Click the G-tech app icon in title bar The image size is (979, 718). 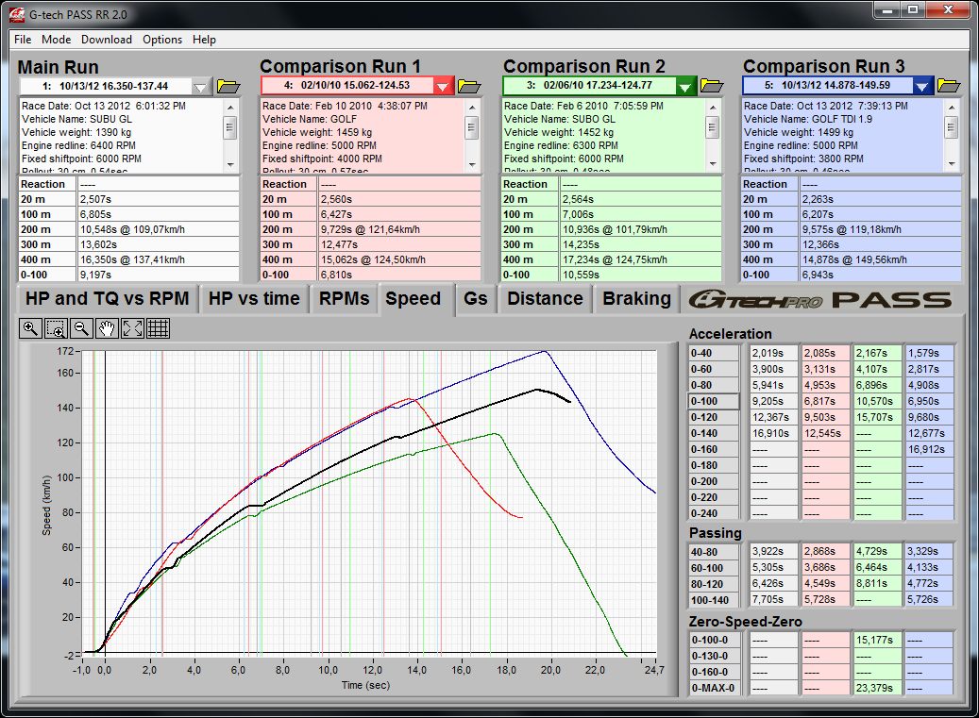(x=17, y=14)
